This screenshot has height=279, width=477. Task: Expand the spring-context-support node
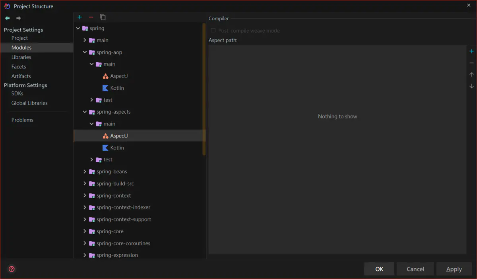[85, 219]
